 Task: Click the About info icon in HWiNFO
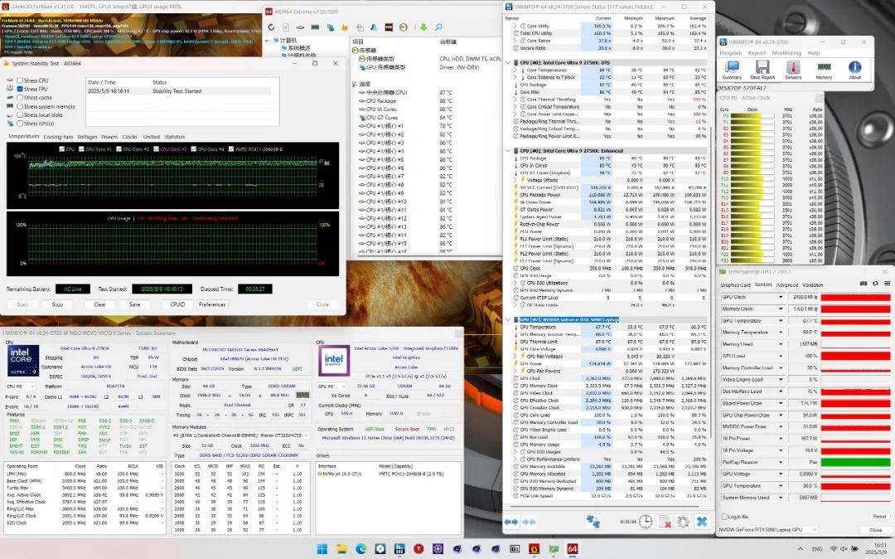[854, 70]
